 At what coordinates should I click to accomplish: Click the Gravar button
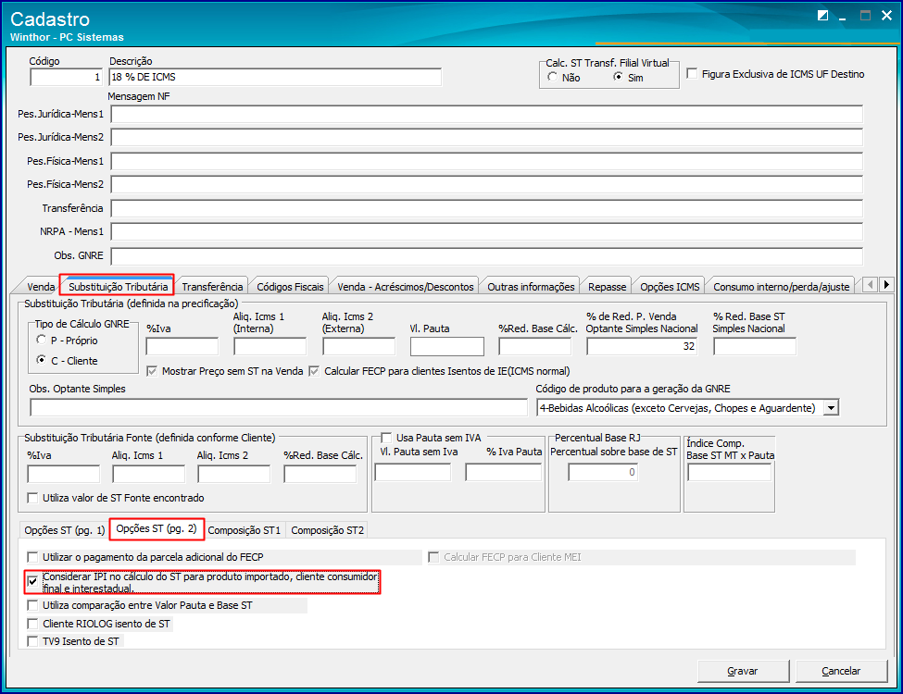pos(743,671)
